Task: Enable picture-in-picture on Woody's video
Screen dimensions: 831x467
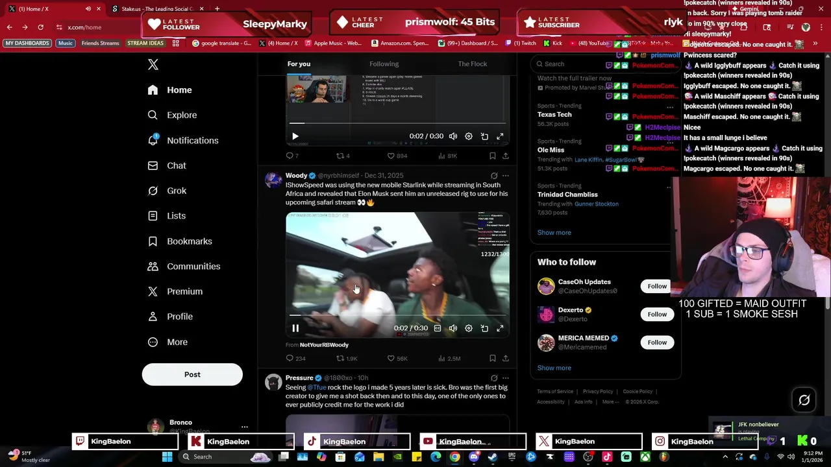Action: pos(484,328)
